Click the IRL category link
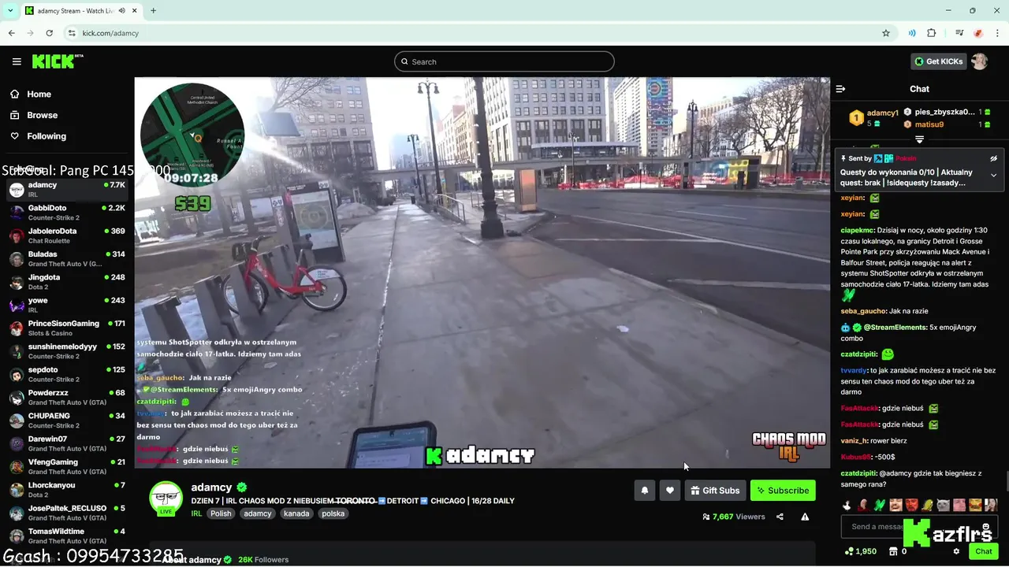 click(196, 513)
